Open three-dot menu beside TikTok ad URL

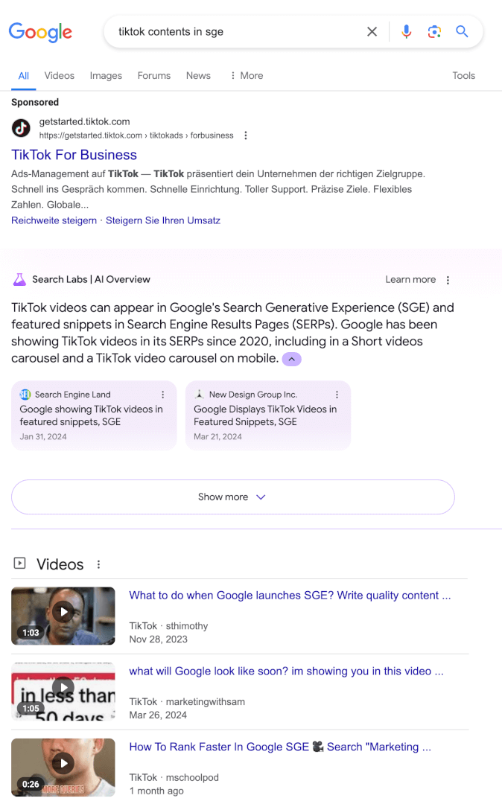246,135
